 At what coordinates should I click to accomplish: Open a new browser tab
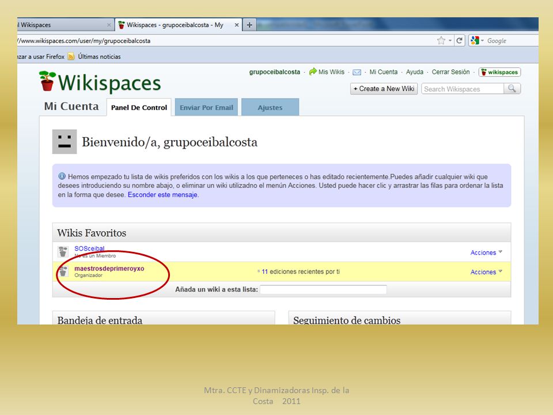point(249,25)
